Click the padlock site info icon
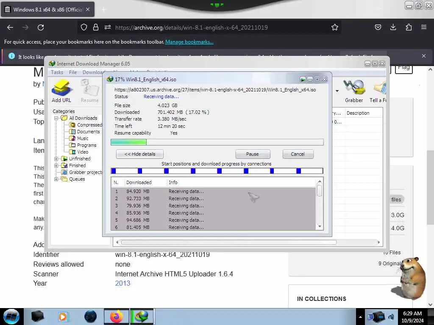 pyautogui.click(x=96, y=27)
